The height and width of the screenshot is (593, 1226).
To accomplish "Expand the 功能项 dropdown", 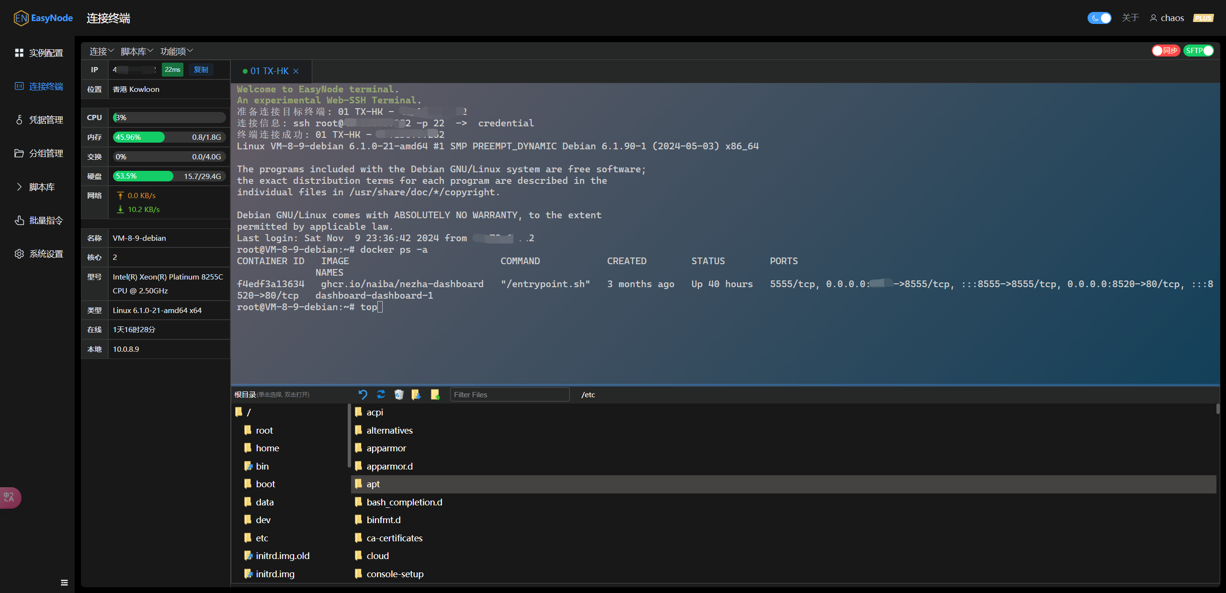I will coord(176,51).
